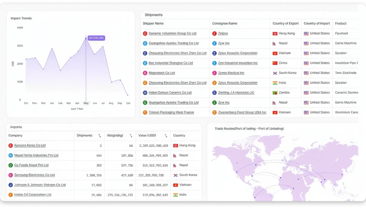
Task: Open Johnson & Johnson Vietnam Co Ltd link
Action: tap(40, 185)
